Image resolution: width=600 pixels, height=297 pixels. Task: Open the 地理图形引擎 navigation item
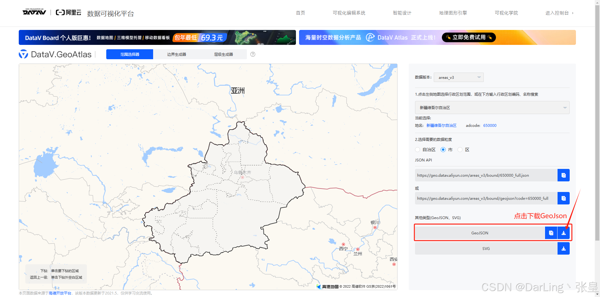tap(453, 13)
